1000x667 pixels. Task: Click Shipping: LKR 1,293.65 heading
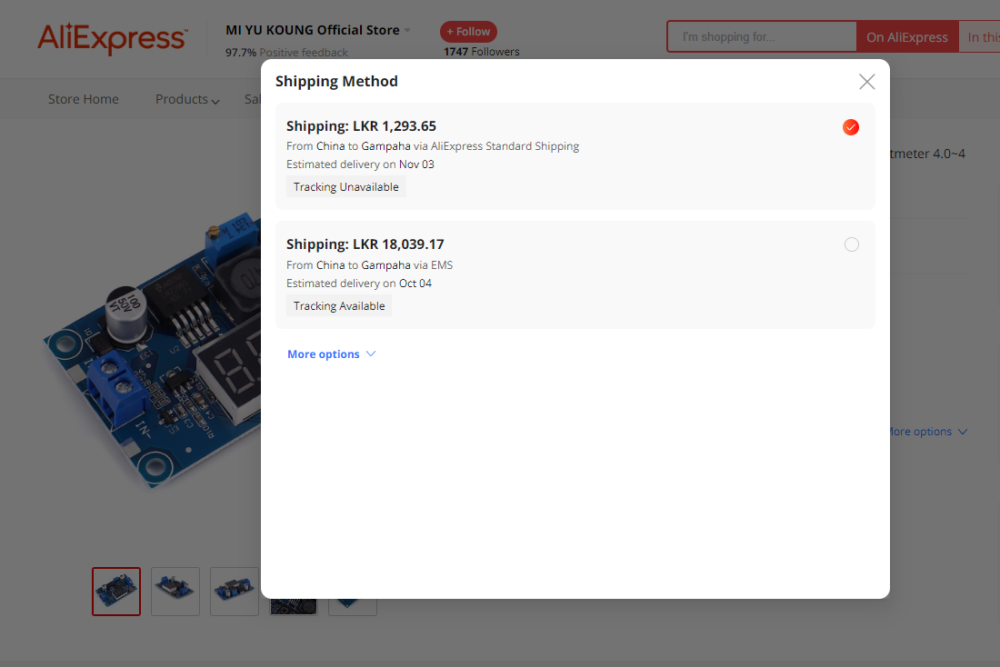[361, 126]
